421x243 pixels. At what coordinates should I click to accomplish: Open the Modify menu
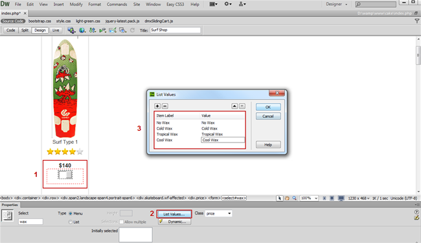tap(76, 5)
